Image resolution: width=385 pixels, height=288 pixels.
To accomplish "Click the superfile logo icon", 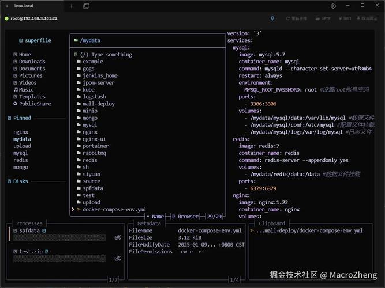I will click(21, 40).
